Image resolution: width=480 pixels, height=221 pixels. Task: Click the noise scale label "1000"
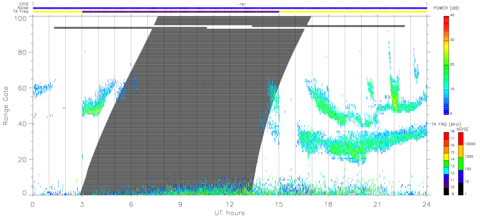click(469, 156)
